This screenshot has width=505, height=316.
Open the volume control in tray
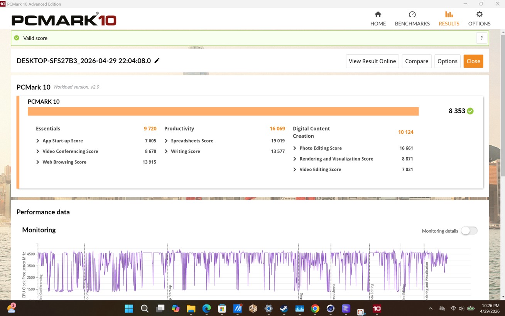tap(461, 308)
